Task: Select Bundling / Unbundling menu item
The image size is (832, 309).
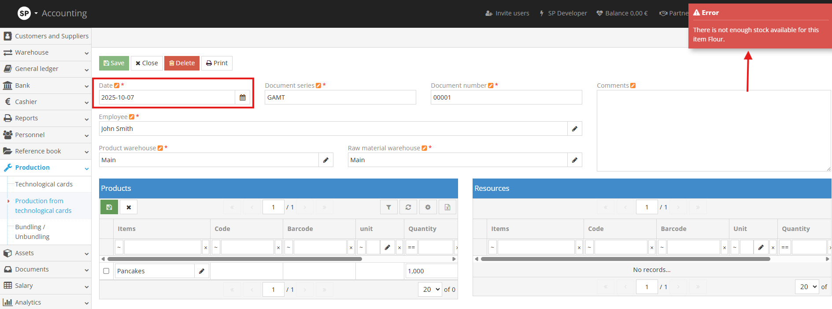Action: coord(32,232)
